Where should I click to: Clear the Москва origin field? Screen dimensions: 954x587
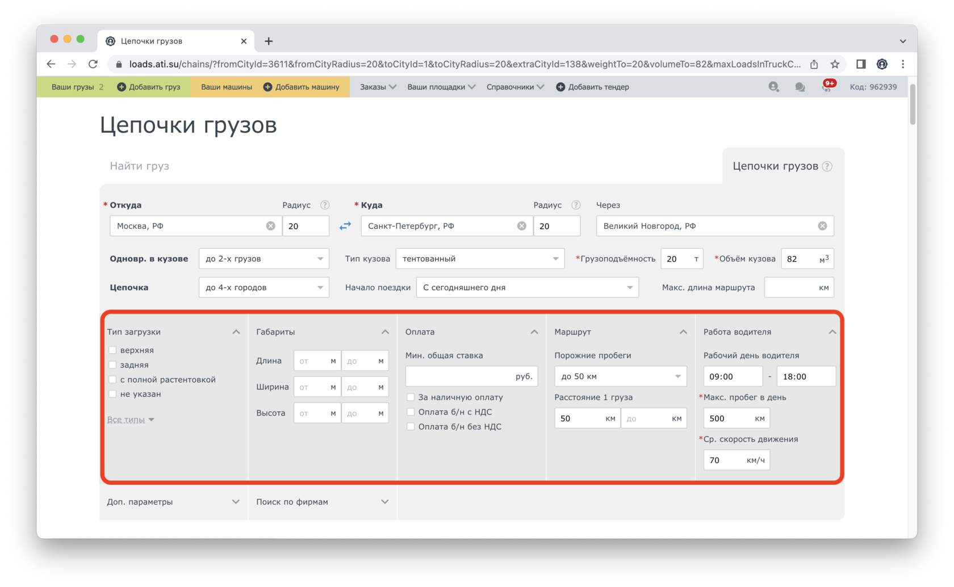[x=271, y=226]
